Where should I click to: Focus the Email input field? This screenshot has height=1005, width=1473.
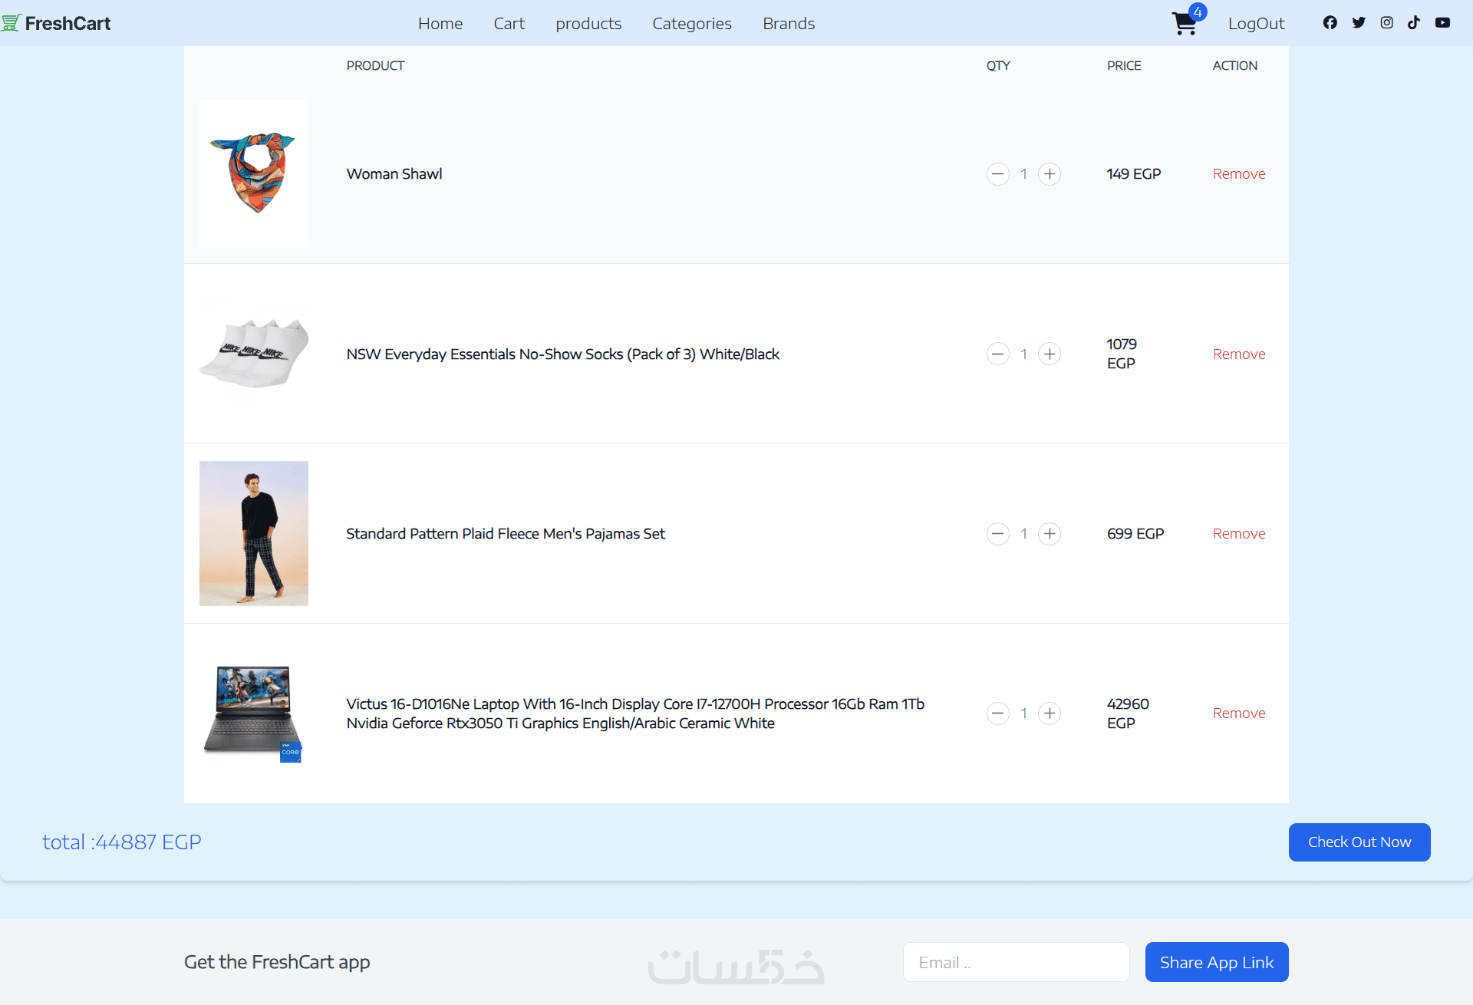pos(1015,962)
